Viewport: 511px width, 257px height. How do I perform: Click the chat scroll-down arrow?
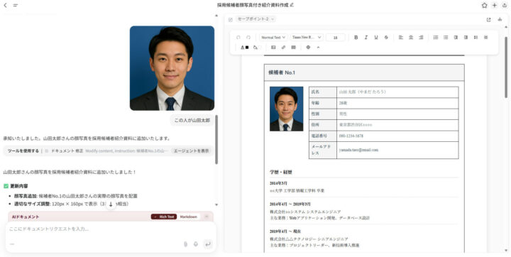(x=216, y=204)
